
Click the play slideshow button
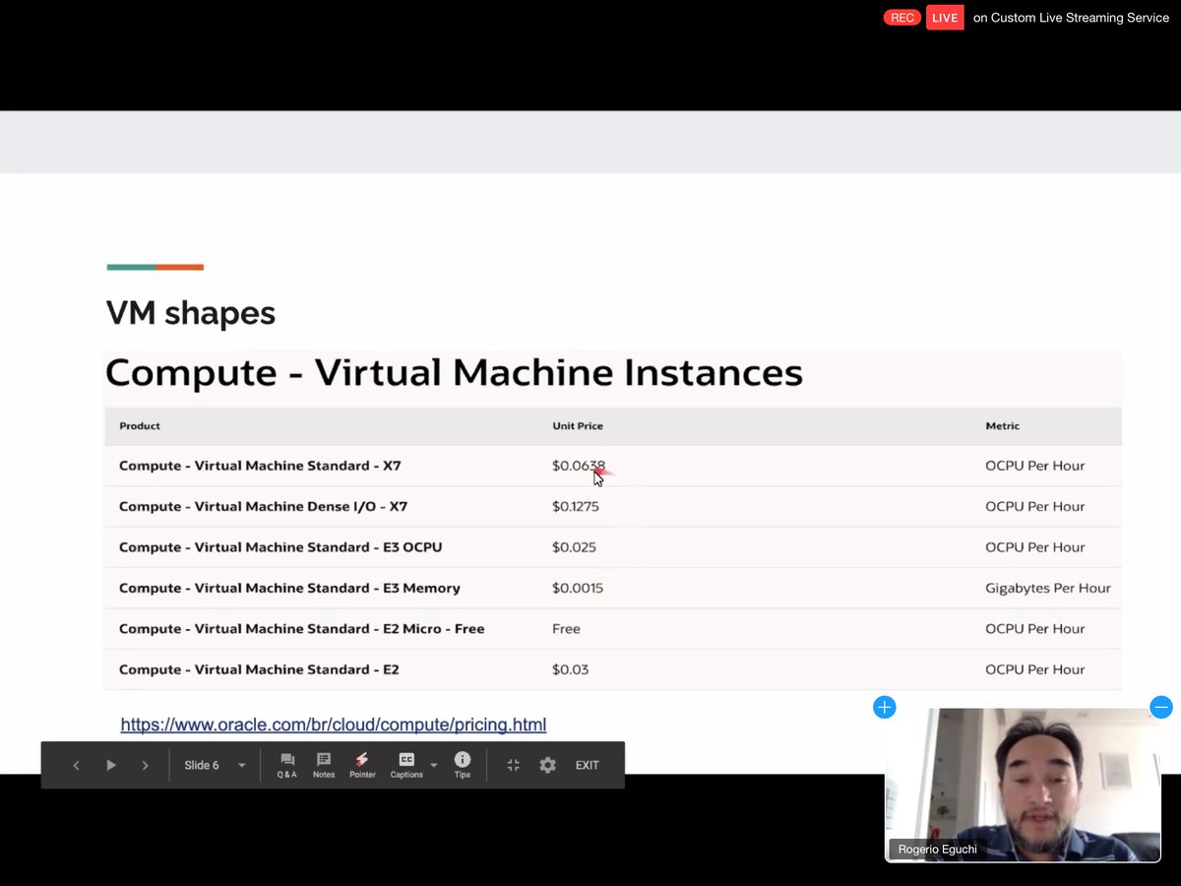(111, 765)
